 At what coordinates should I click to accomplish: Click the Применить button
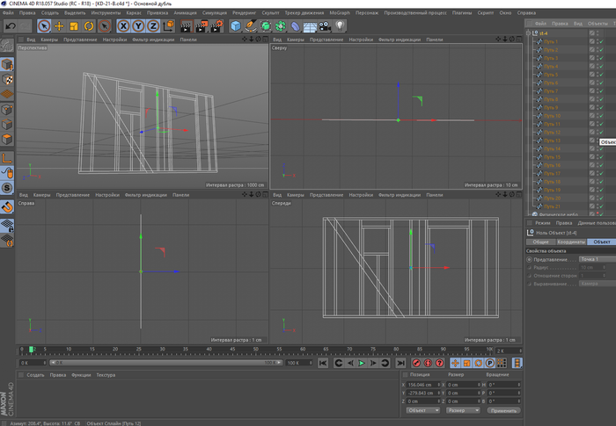(504, 410)
